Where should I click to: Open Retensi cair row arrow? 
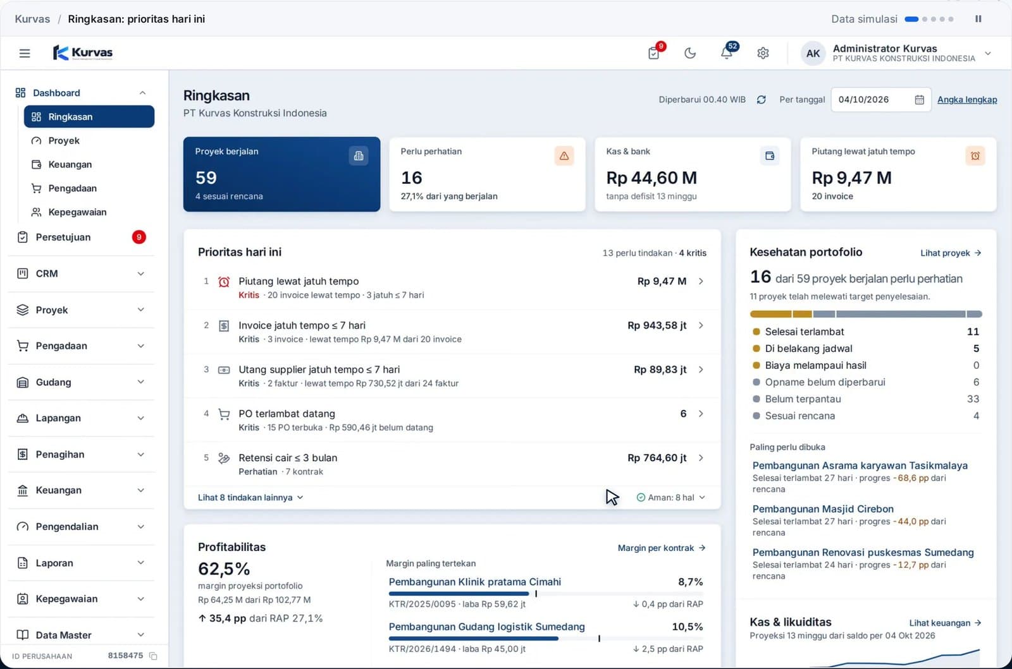(701, 458)
